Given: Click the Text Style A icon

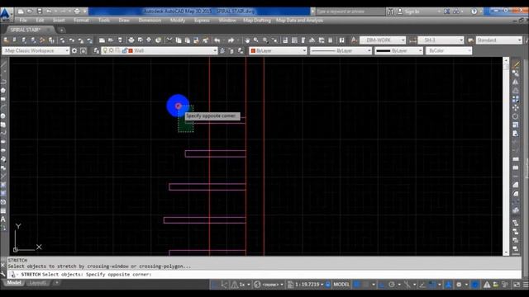Looking at the screenshot, I should [354, 40].
